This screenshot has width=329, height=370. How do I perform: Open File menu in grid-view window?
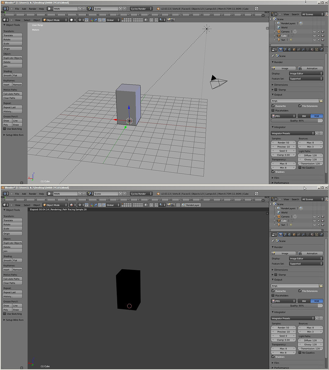click(x=17, y=9)
